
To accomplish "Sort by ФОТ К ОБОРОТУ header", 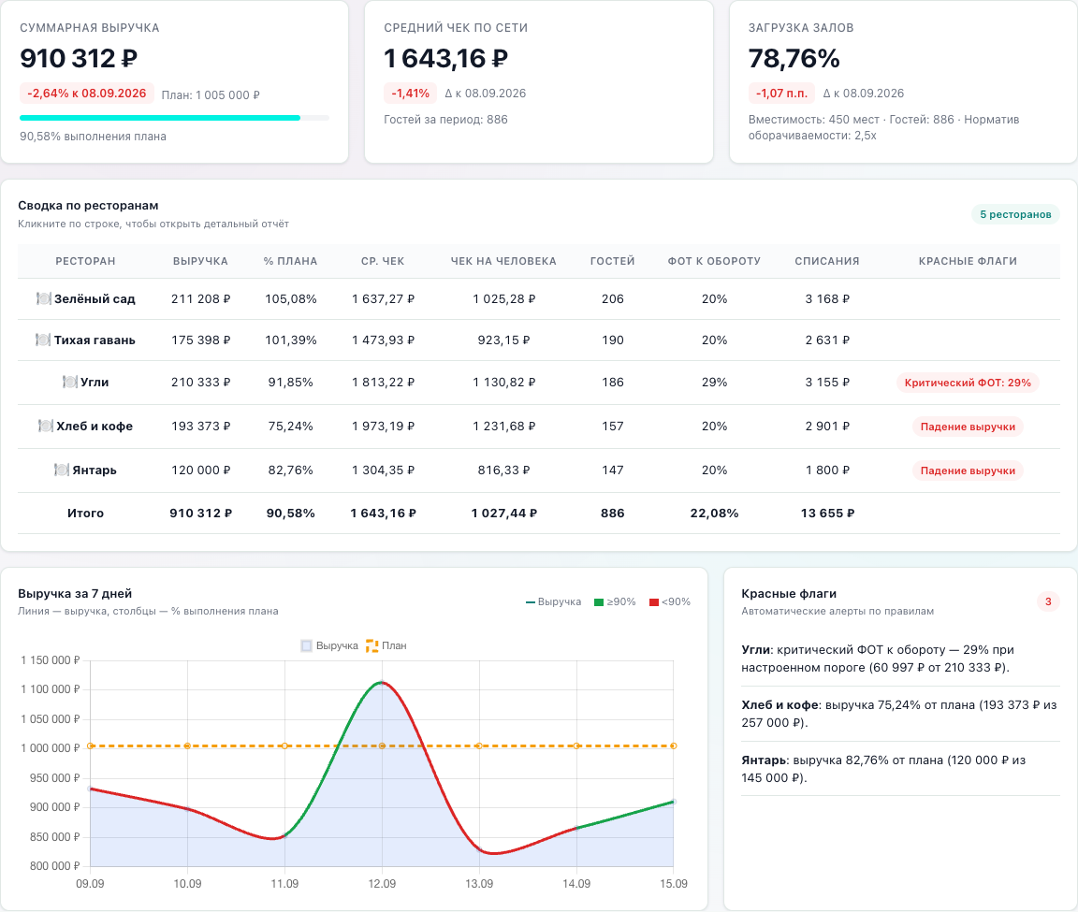I will pyautogui.click(x=714, y=261).
